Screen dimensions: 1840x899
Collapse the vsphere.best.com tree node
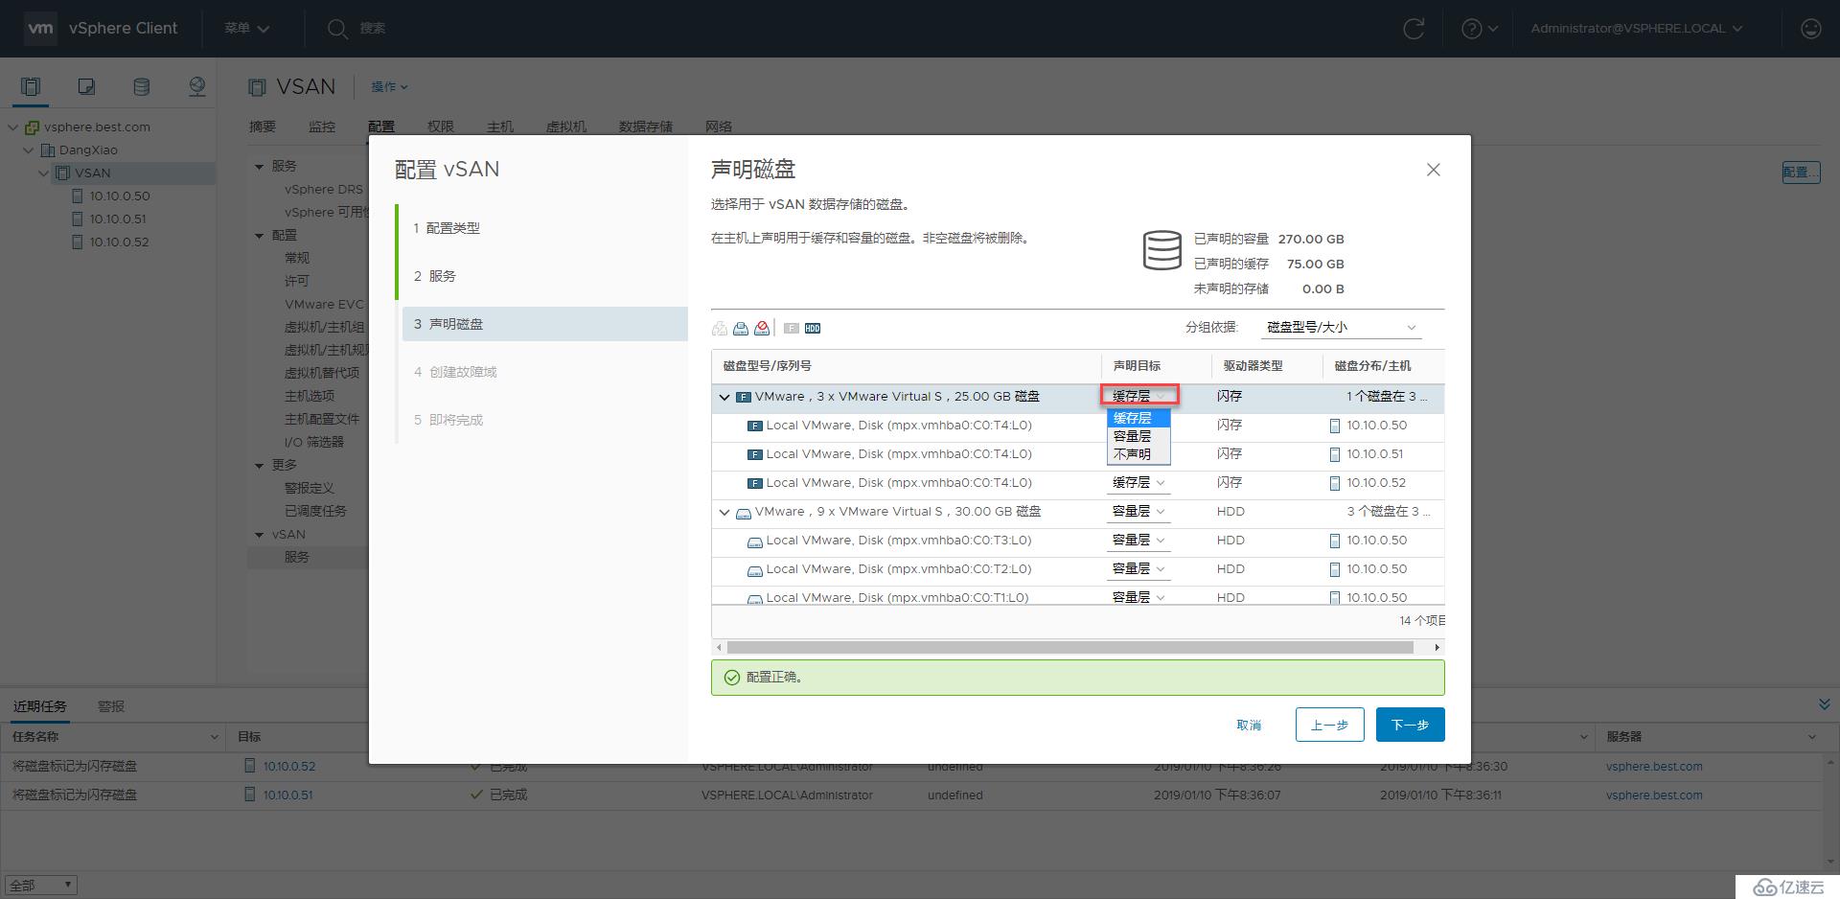(13, 127)
